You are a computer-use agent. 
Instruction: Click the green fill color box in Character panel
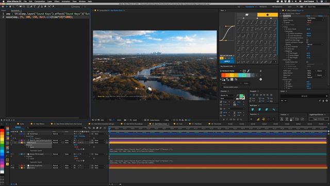point(242,96)
